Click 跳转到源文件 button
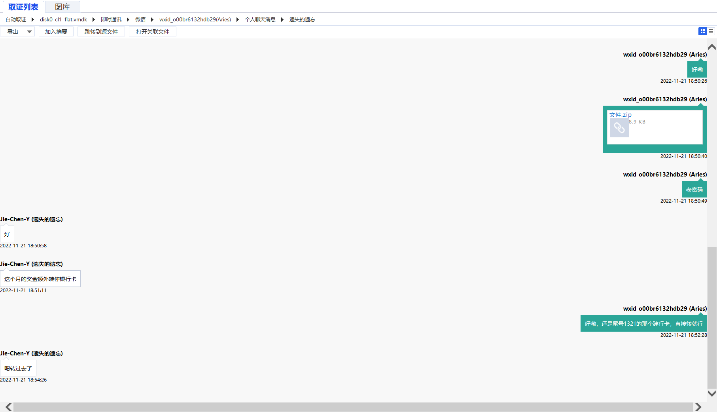717x412 pixels. (101, 32)
